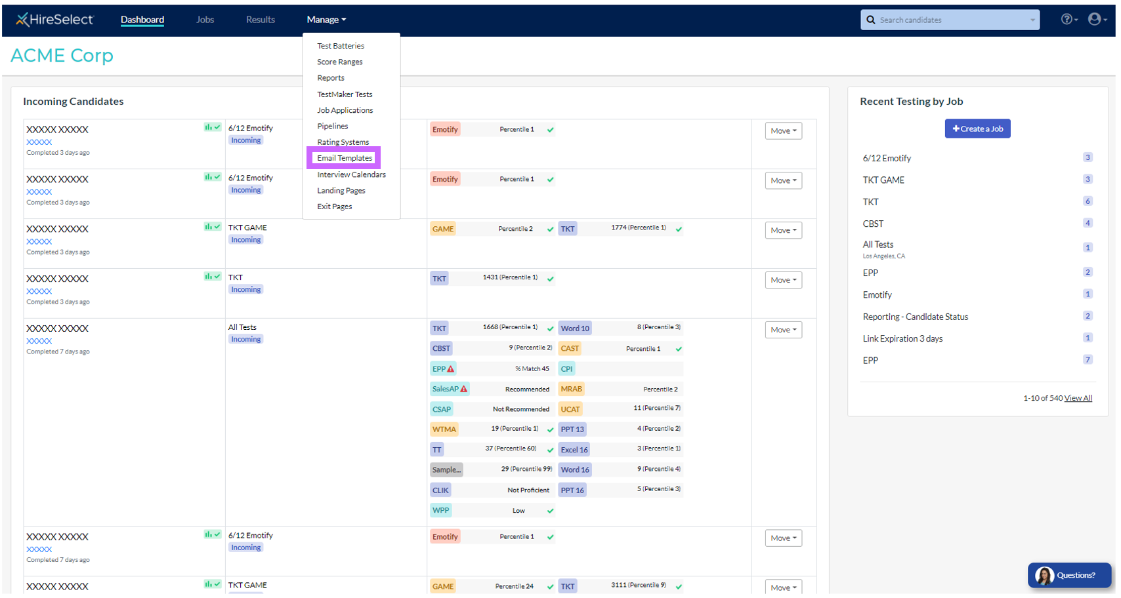1121x598 pixels.
Task: Click the Create a Job button
Action: [x=978, y=129]
